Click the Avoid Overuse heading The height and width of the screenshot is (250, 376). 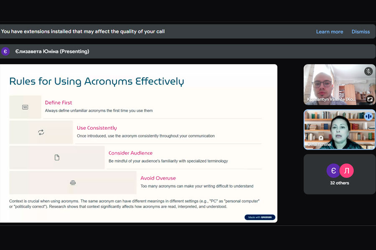(158, 178)
